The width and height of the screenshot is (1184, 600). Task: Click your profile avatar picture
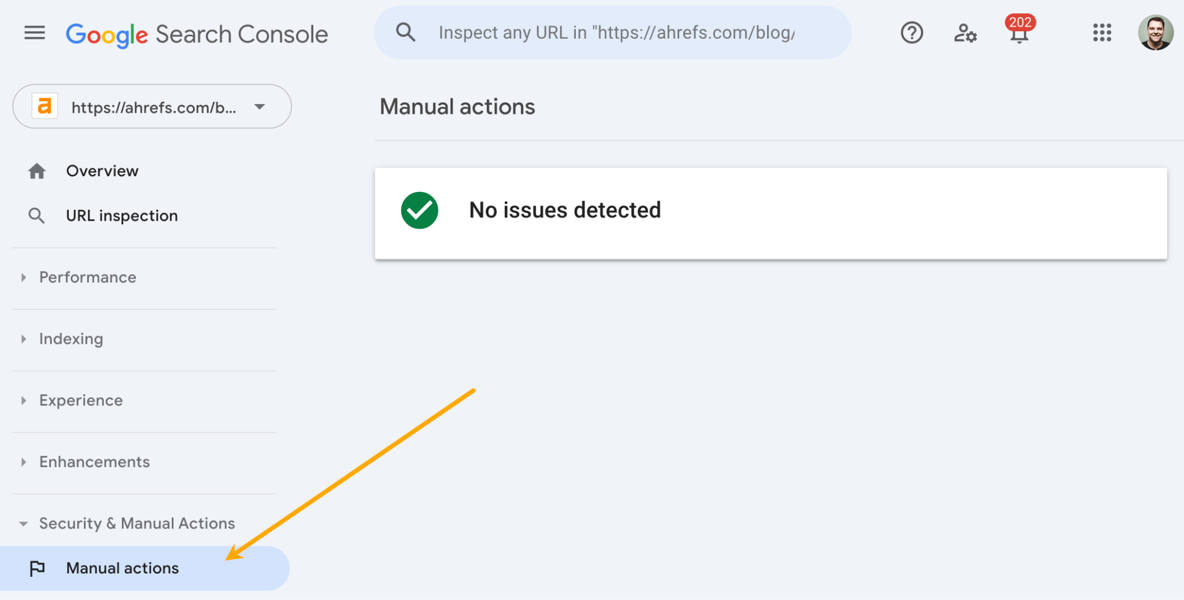point(1156,33)
